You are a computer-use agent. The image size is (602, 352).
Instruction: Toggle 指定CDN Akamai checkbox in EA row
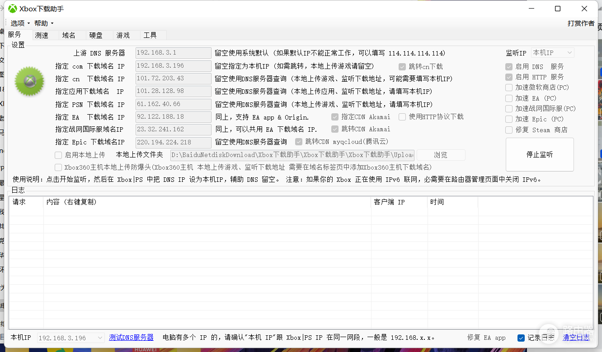[334, 117]
